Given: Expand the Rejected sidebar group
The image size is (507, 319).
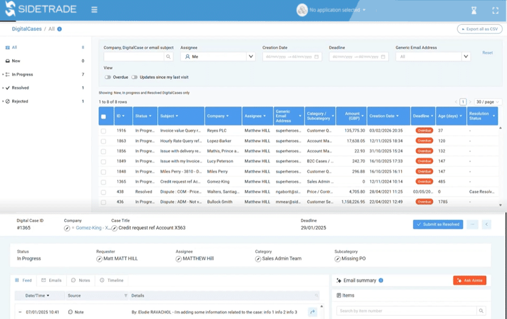Looking at the screenshot, I should pyautogui.click(x=3, y=101).
